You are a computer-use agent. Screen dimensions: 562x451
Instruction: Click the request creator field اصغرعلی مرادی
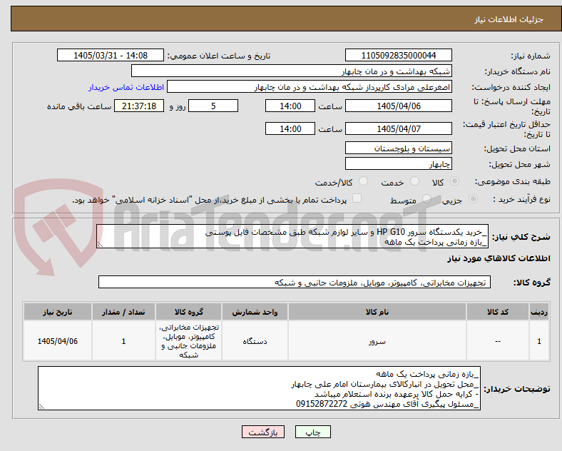[310, 87]
